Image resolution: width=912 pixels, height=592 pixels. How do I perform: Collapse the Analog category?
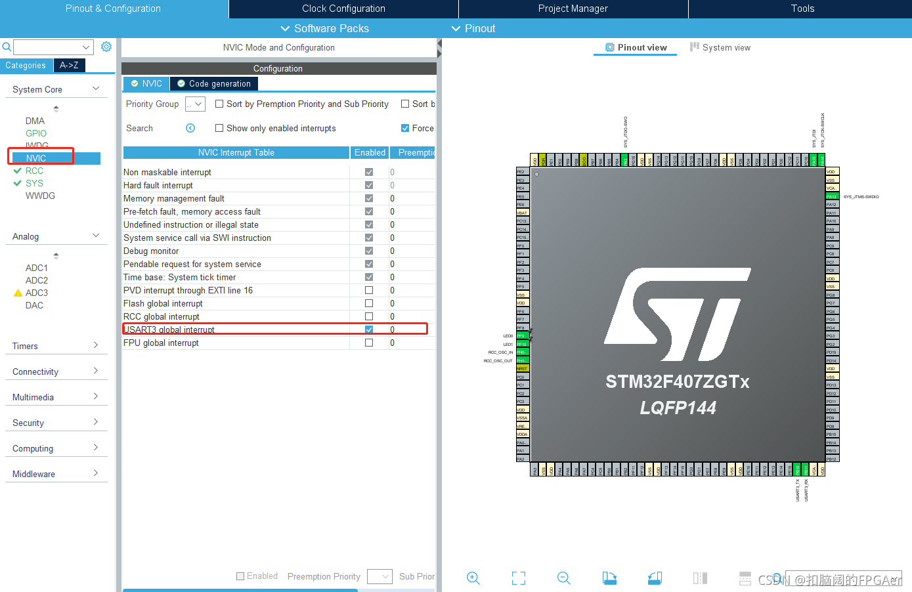point(96,236)
